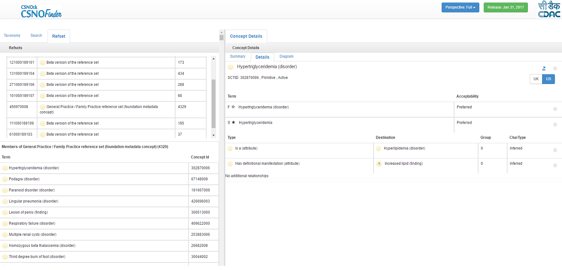Click concept icon beside Podagra (disorder)
Screen dimensions: 562x270
(x=5, y=179)
